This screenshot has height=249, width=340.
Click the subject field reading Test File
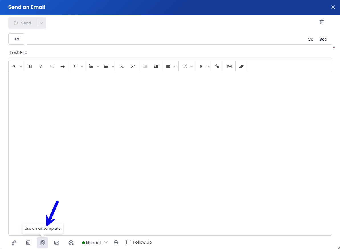coord(170,53)
